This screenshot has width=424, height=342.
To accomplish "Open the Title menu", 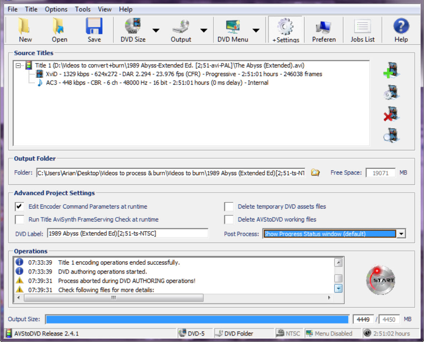I will click(31, 9).
